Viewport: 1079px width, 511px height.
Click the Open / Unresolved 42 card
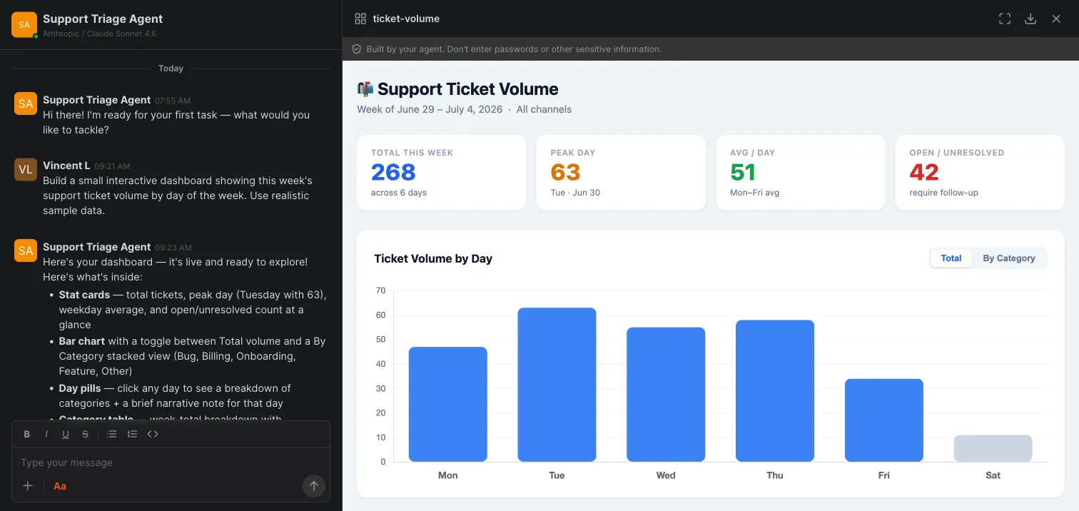980,173
